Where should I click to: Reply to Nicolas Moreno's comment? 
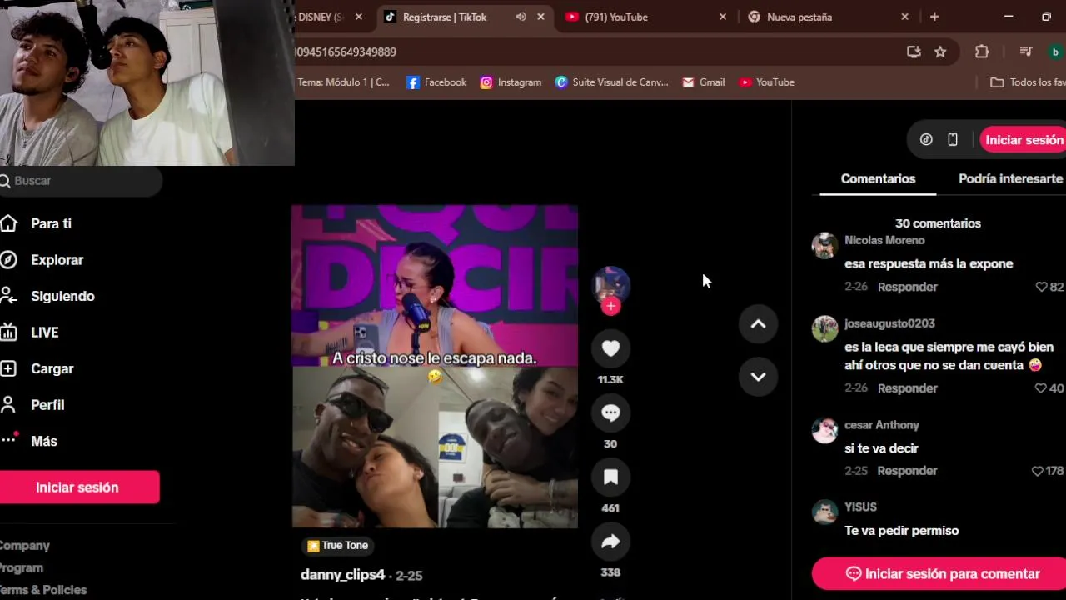907,287
